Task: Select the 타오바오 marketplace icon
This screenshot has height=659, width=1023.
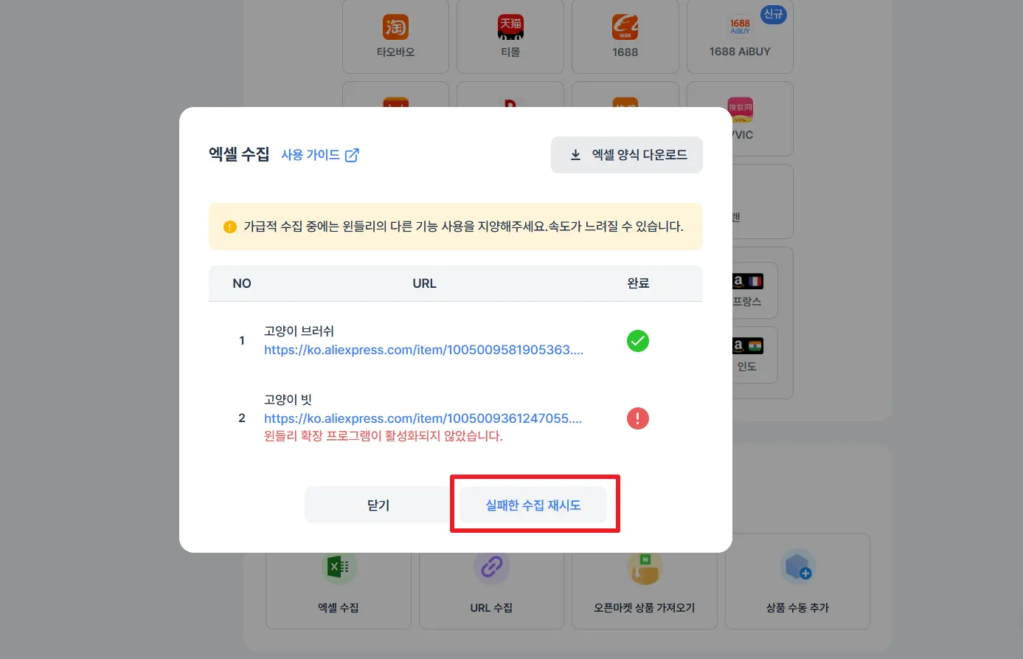Action: click(x=395, y=27)
